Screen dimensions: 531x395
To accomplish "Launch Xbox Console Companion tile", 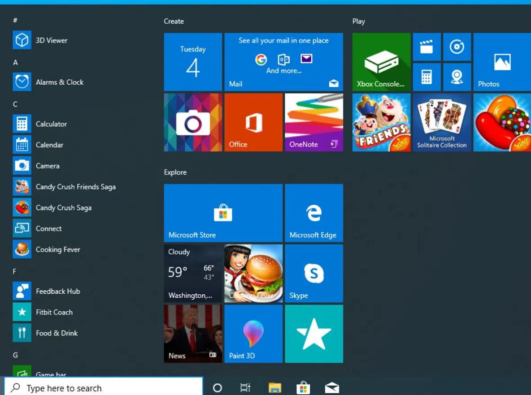I will click(x=381, y=61).
